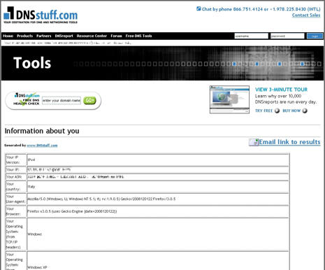This screenshot has height=270, width=325.
Task: Click the 'Your country:' label cell
Action: pyautogui.click(x=16, y=187)
